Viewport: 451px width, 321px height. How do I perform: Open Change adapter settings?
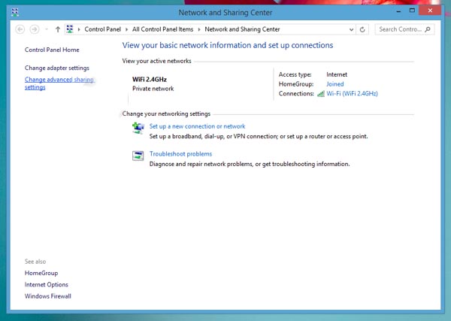point(56,68)
